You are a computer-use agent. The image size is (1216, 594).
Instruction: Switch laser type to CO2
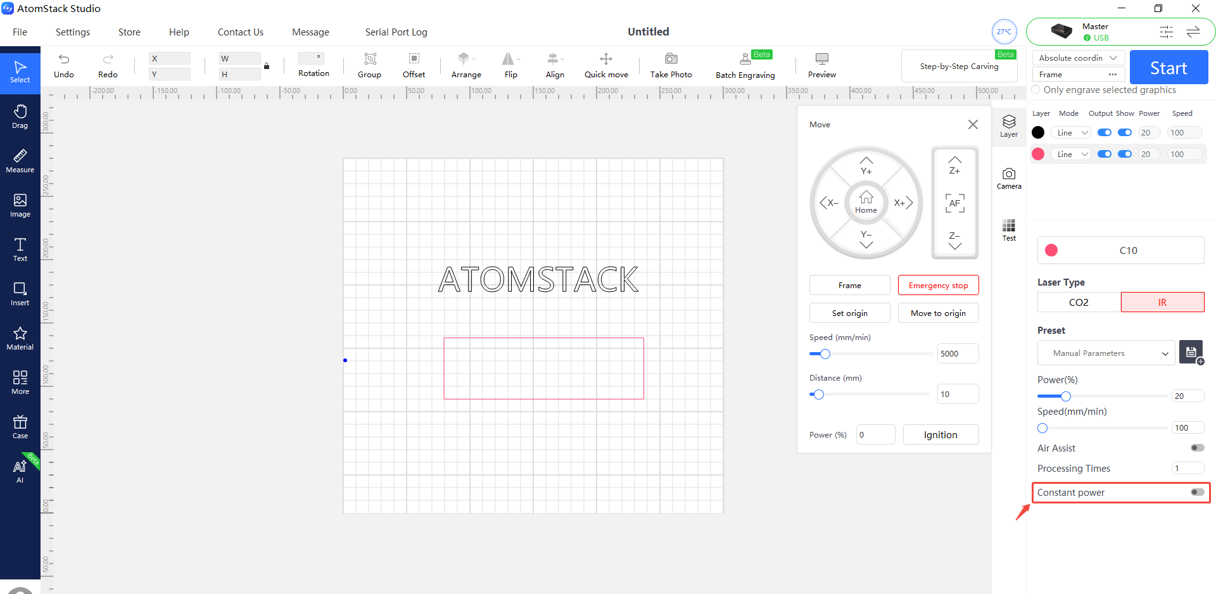1079,302
